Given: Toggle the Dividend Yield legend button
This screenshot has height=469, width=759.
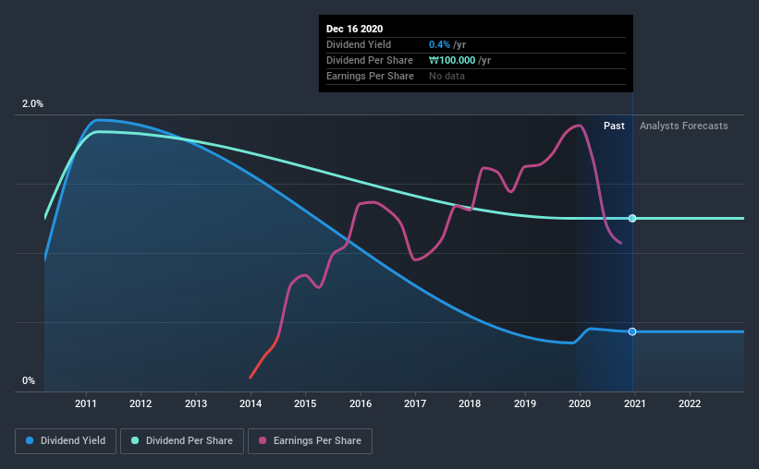Looking at the screenshot, I should [x=66, y=441].
